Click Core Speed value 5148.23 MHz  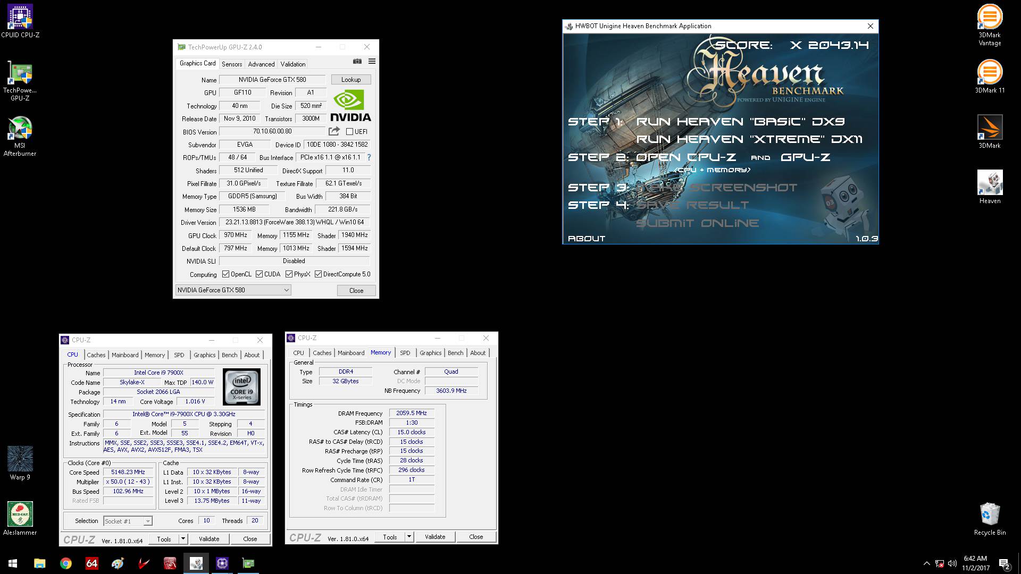128,472
